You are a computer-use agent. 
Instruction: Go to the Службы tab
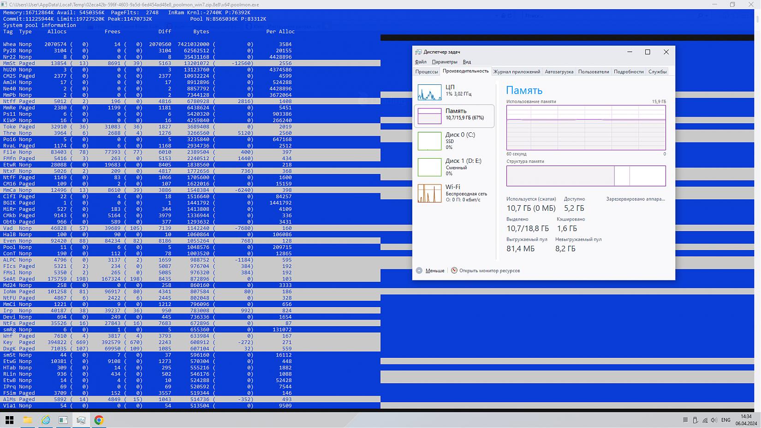[x=657, y=71]
